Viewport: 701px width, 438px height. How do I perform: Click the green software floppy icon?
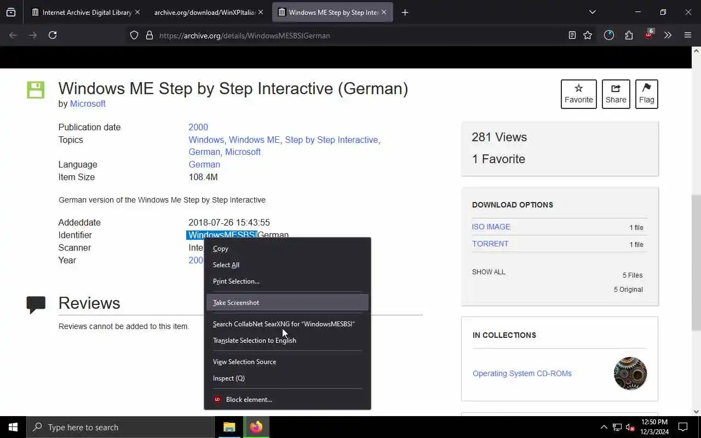tap(36, 90)
